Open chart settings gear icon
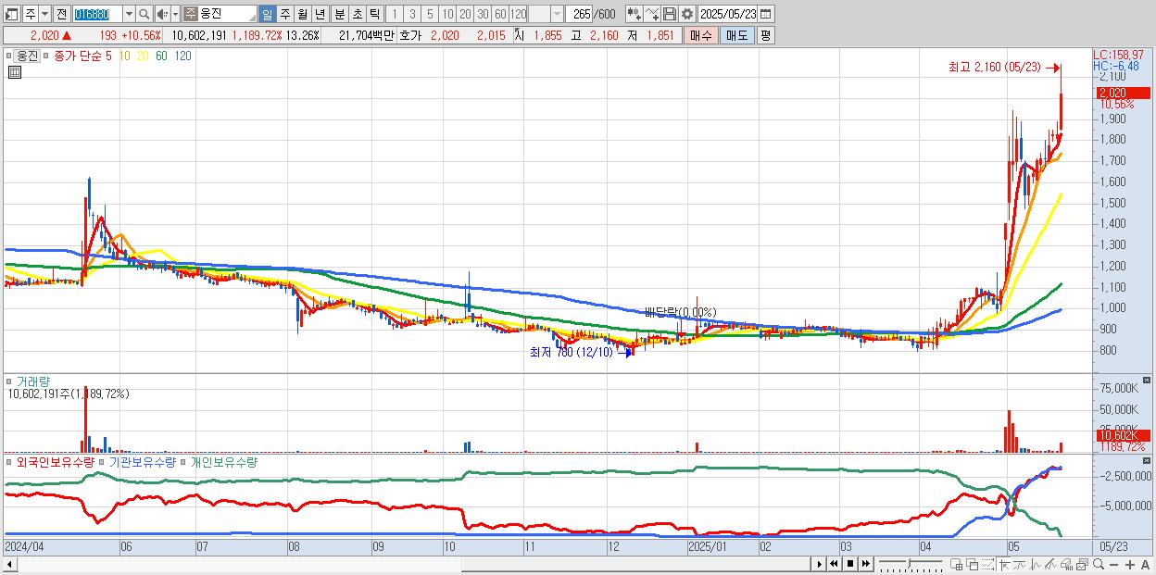Image resolution: width=1156 pixels, height=575 pixels. (x=686, y=14)
